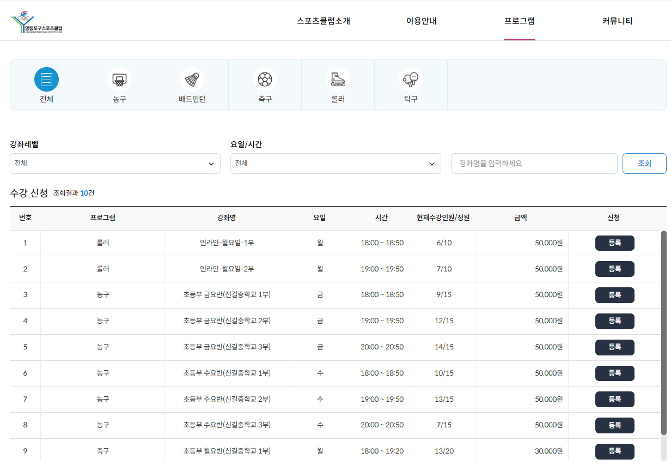The image size is (671, 465).
Task: Register for 초등부 금요반(신길중학교 2부)
Action: [x=614, y=321]
